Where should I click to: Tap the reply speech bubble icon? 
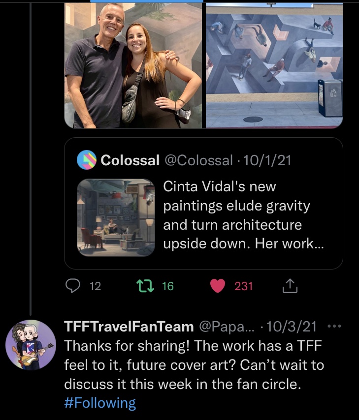(x=73, y=286)
